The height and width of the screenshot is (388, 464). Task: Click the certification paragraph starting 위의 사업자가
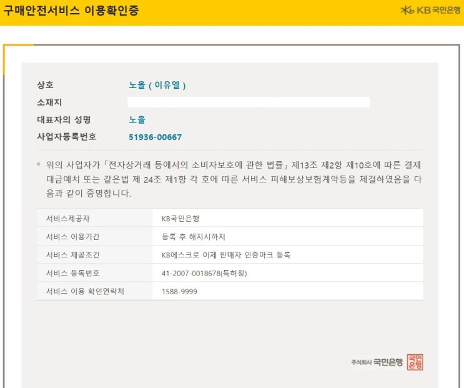click(234, 179)
